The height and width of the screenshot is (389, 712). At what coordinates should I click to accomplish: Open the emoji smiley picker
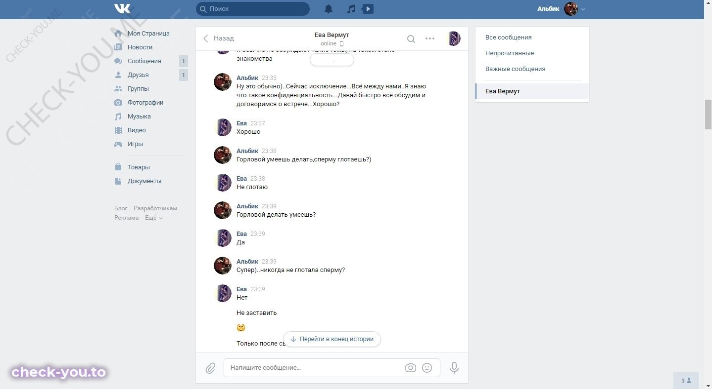click(427, 368)
